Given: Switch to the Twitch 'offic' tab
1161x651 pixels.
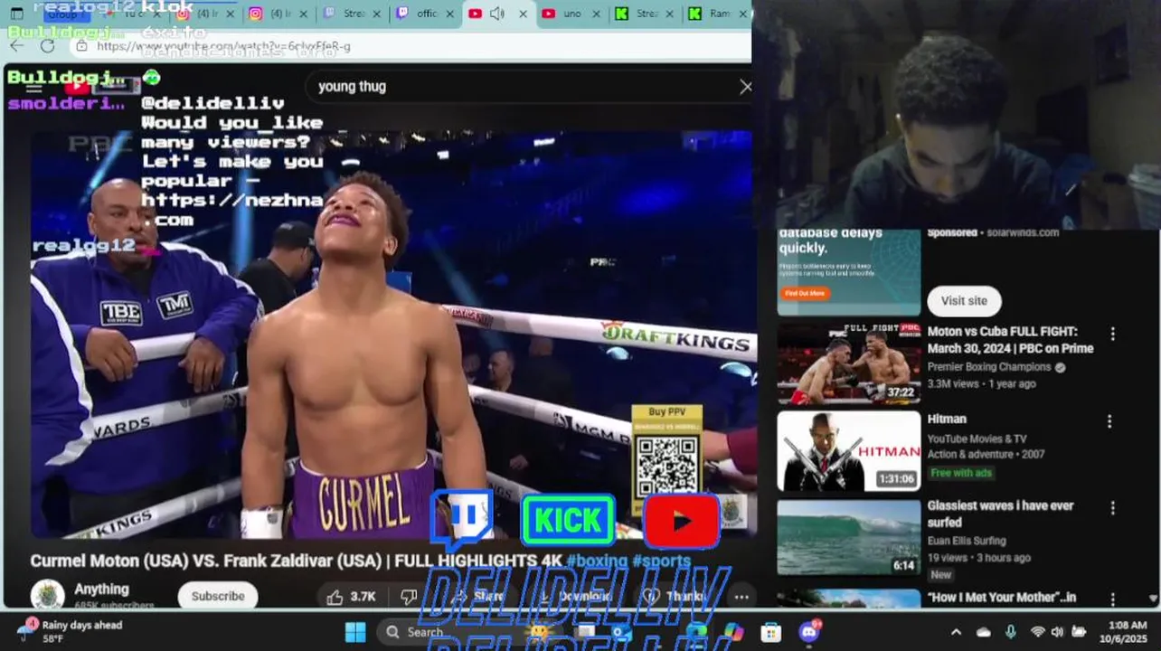Looking at the screenshot, I should tap(426, 14).
